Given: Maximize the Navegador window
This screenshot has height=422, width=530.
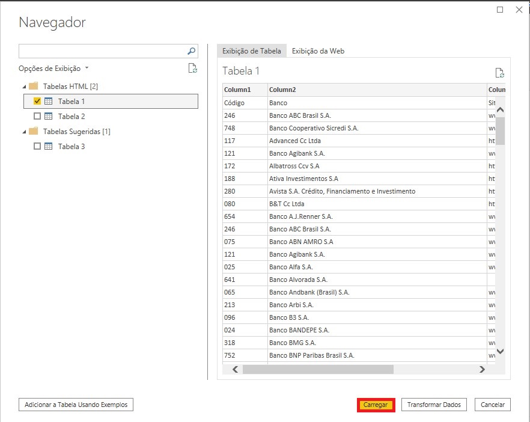Looking at the screenshot, I should 500,10.
